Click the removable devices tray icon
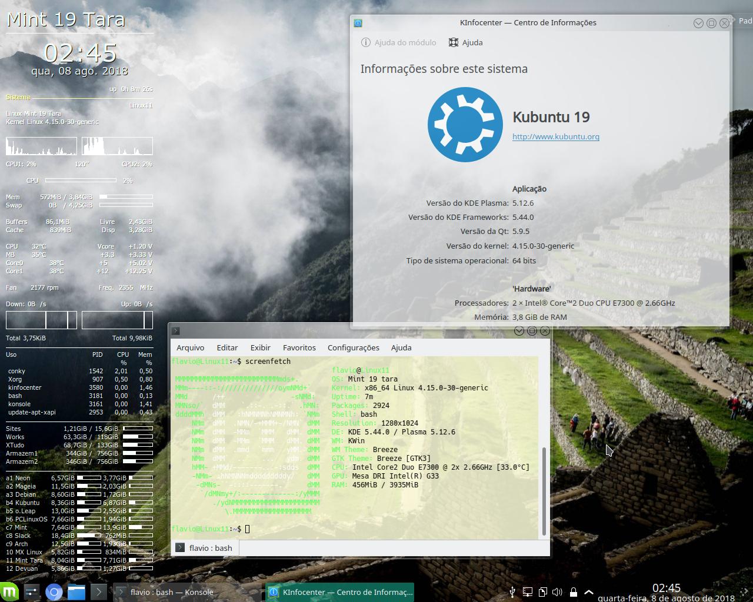 (512, 592)
